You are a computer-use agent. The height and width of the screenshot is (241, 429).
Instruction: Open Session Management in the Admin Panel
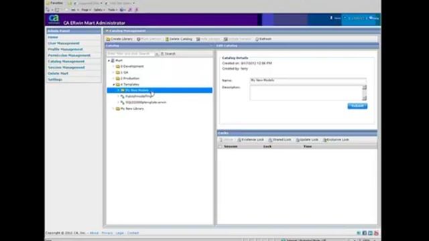66,67
